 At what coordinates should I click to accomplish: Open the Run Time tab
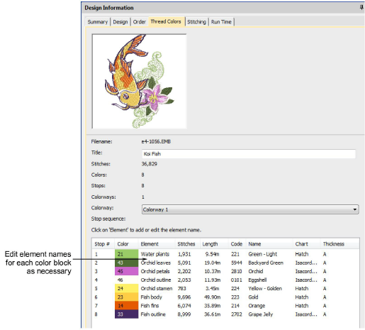click(x=221, y=22)
